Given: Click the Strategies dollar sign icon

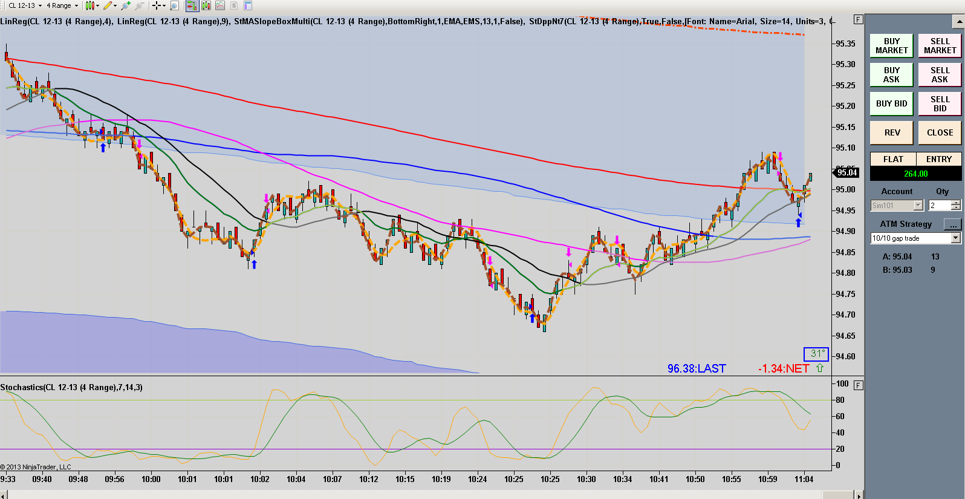Looking at the screenshot, I should tap(233, 5).
